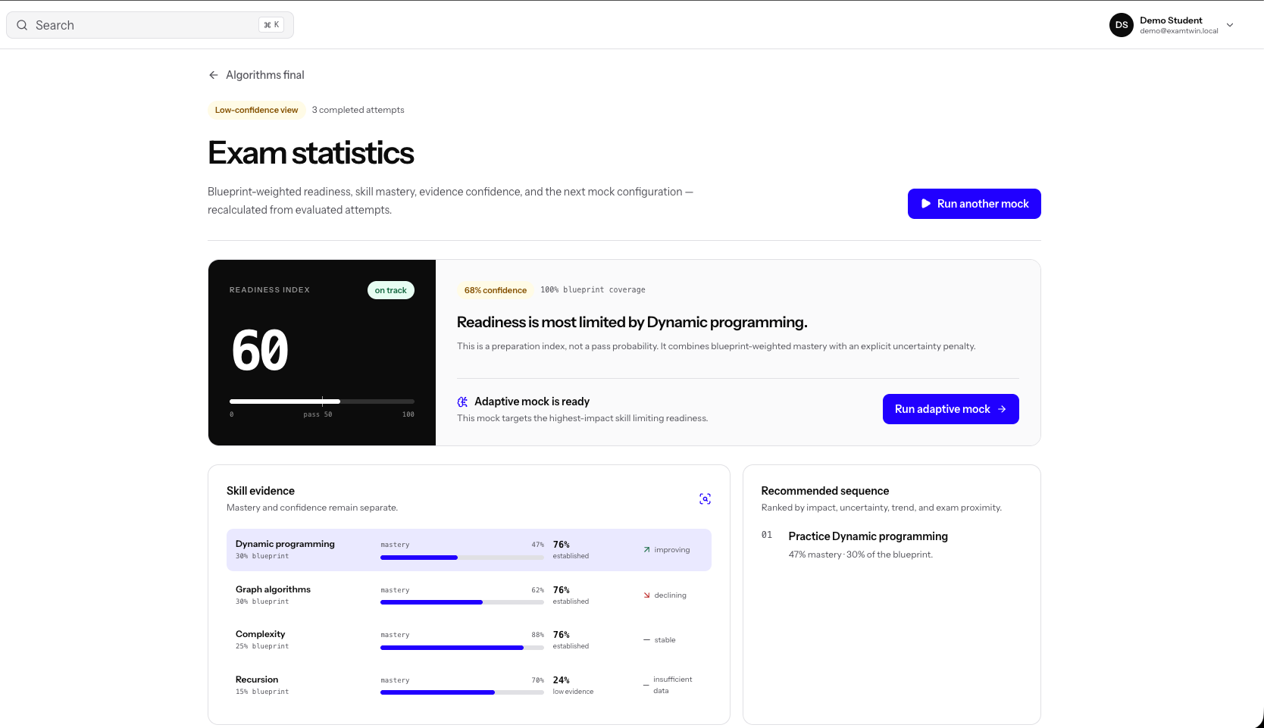Click the 3 completed attempts text
Viewport: 1264px width, 728px height.
358,110
